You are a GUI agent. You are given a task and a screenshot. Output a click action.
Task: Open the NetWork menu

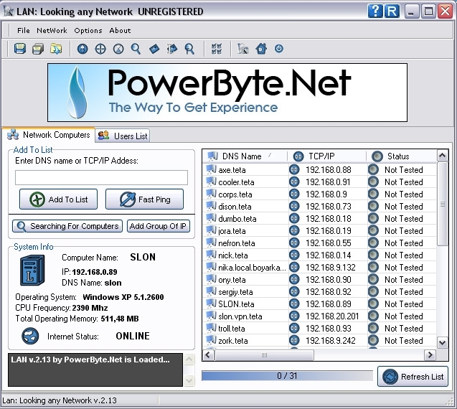52,30
